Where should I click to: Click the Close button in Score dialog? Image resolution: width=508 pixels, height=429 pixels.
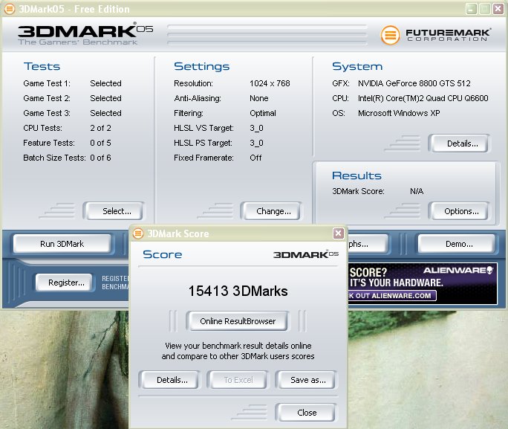click(306, 413)
